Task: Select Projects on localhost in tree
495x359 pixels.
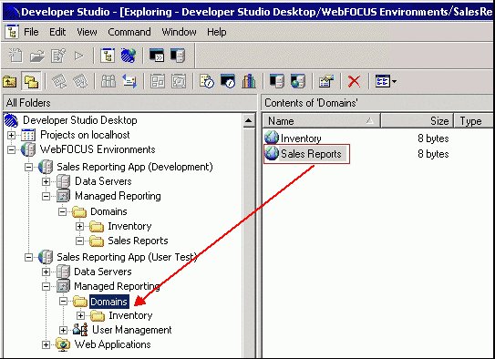Action: [85, 135]
